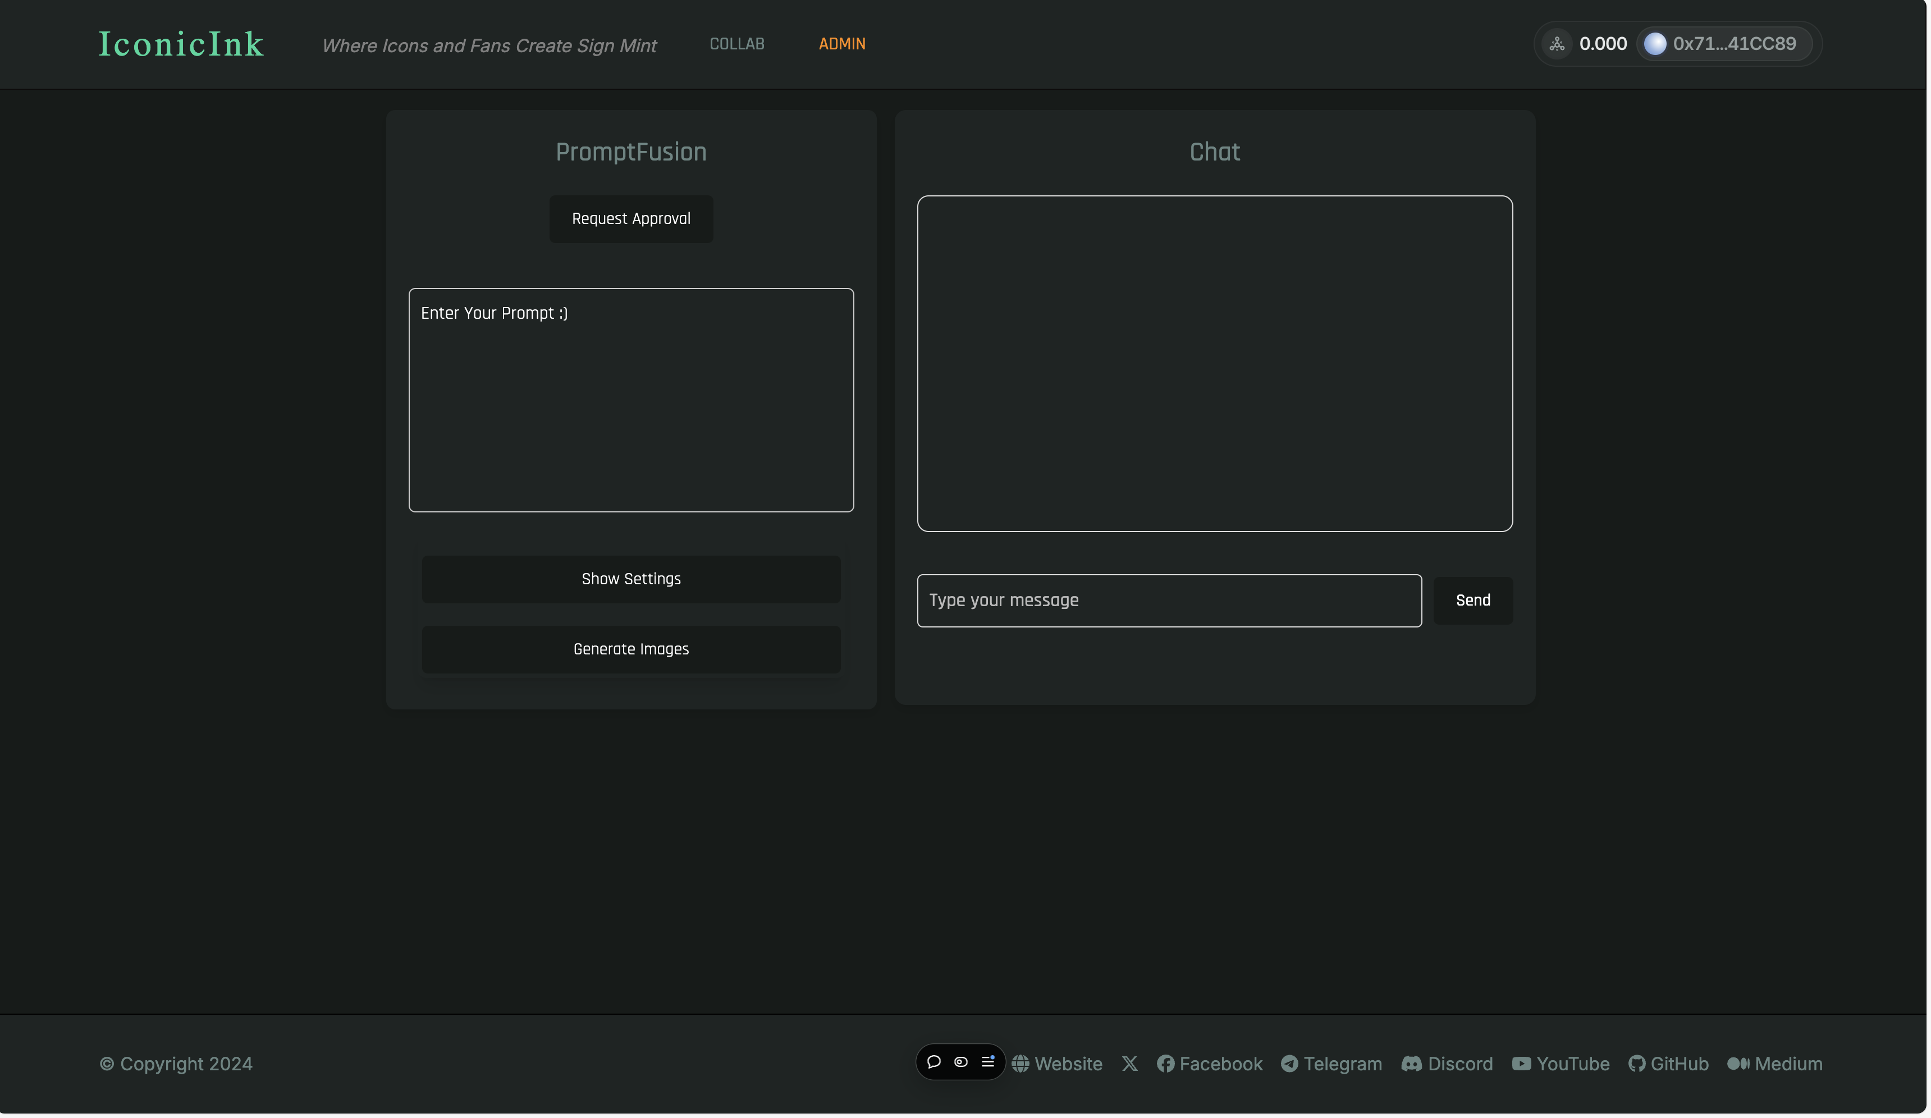The image size is (1931, 1118).
Task: Click into the Enter Your Prompt textarea
Action: (630, 399)
